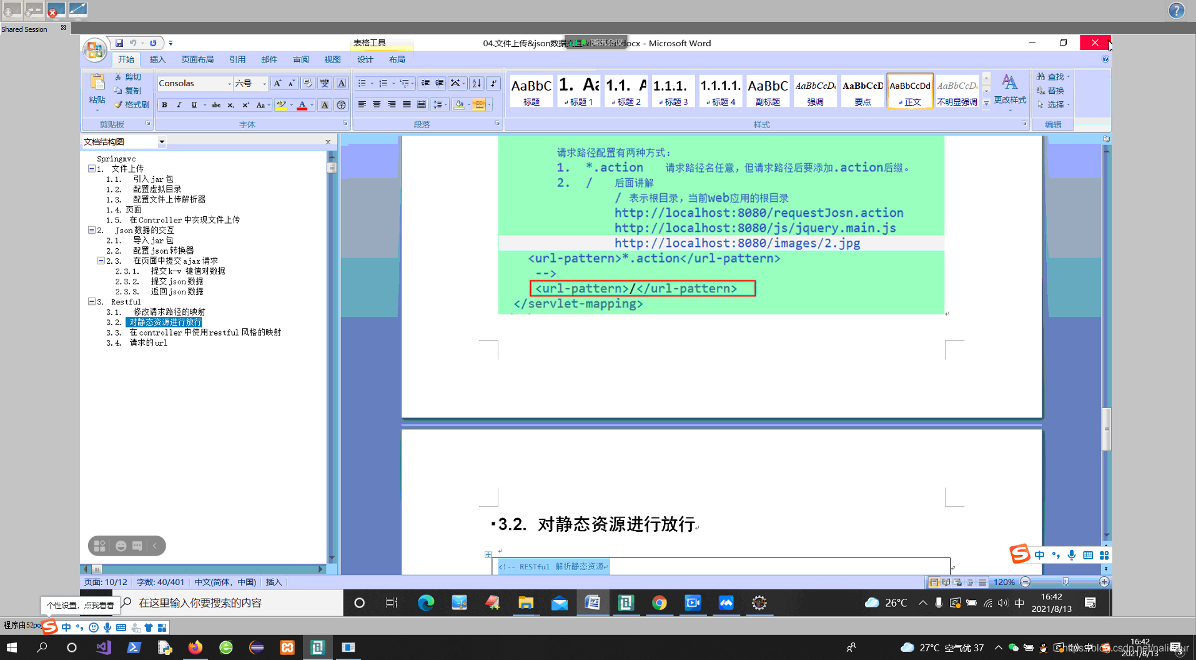The height and width of the screenshot is (660, 1196).
Task: Toggle subscript formatting
Action: coord(230,105)
